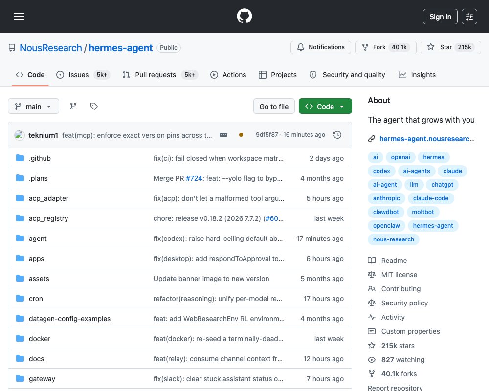This screenshot has height=391, width=489.
Task: Open NousResearch owner profile link
Action: (x=50, y=48)
